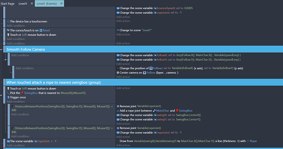The height and width of the screenshot is (149, 283).
Task: Click the Trigger once condition icon
Action: (8, 97)
